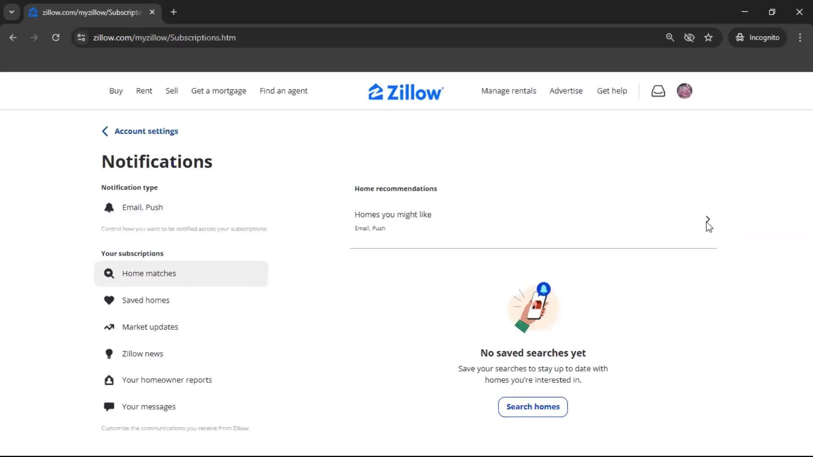This screenshot has width=813, height=457.
Task: Open the Zillow inbox tray icon
Action: click(658, 91)
